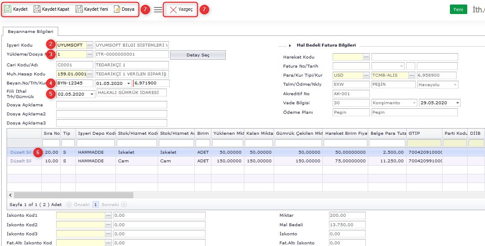Screen dimensions: 485x246
Task: Select the Beyanname Bilgileri tab
Action: (x=31, y=31)
